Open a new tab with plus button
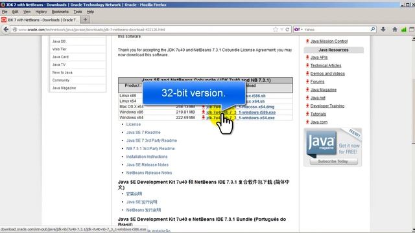The height and width of the screenshot is (233, 415). pos(85,19)
